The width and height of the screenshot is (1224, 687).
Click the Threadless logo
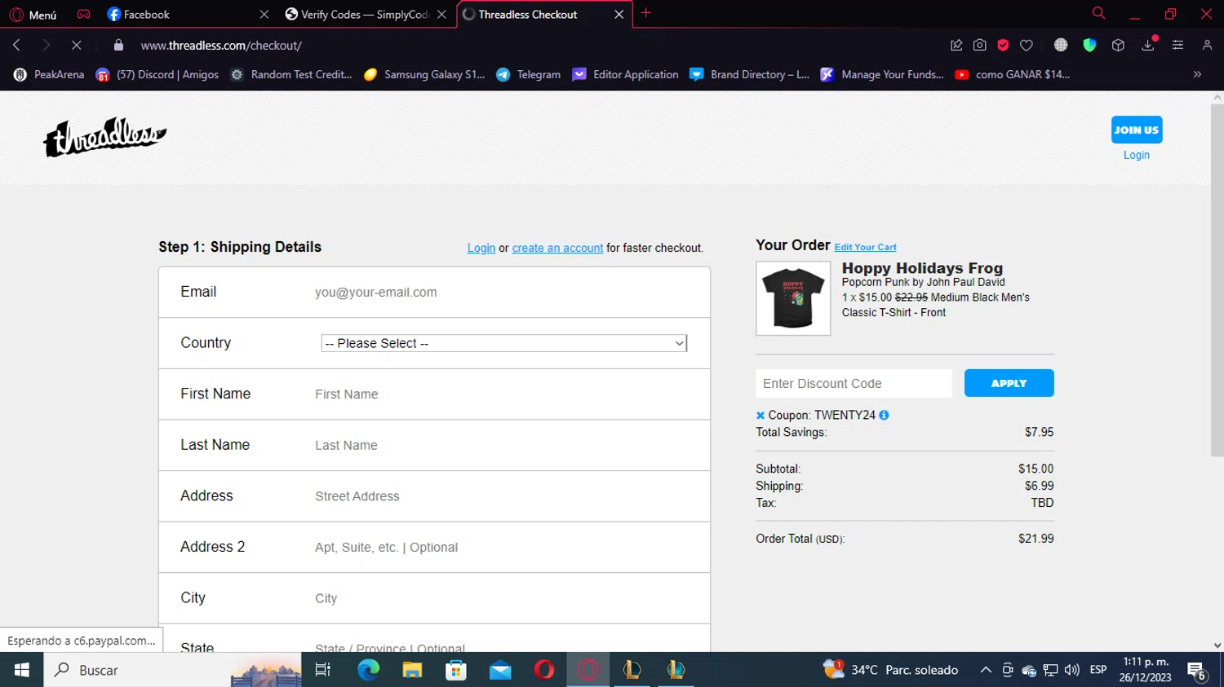104,137
